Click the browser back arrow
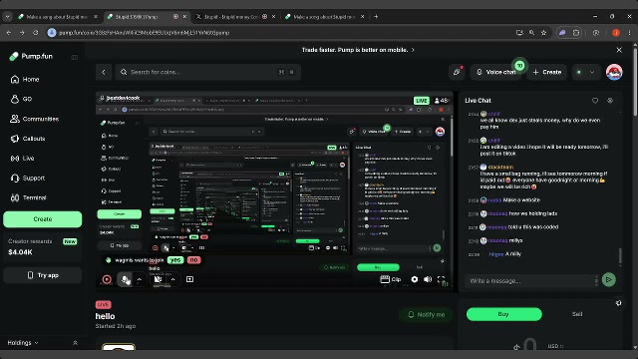Viewport: 638px width, 359px height. pyautogui.click(x=9, y=33)
